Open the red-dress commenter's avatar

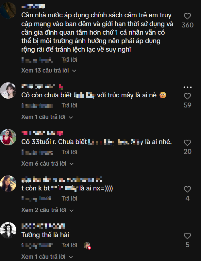click(8, 137)
